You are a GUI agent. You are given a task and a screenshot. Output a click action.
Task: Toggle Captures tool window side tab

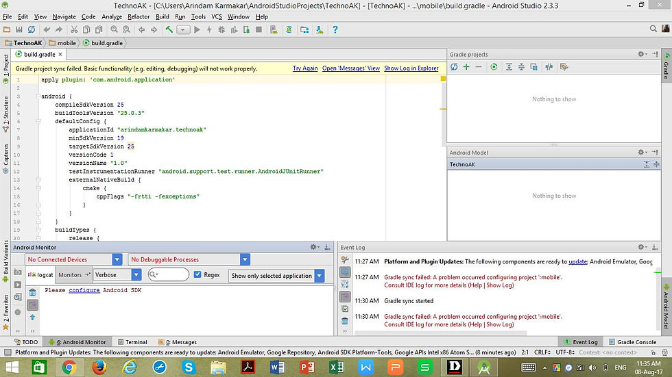[x=5, y=158]
